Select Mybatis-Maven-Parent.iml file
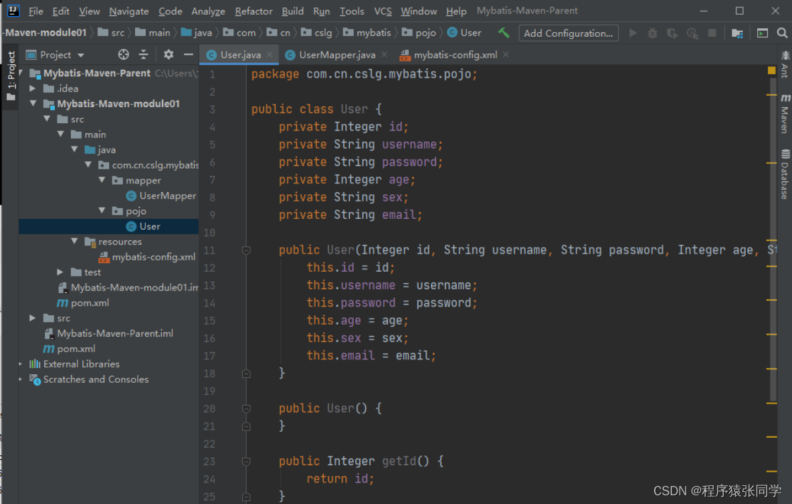The image size is (792, 504). tap(114, 333)
